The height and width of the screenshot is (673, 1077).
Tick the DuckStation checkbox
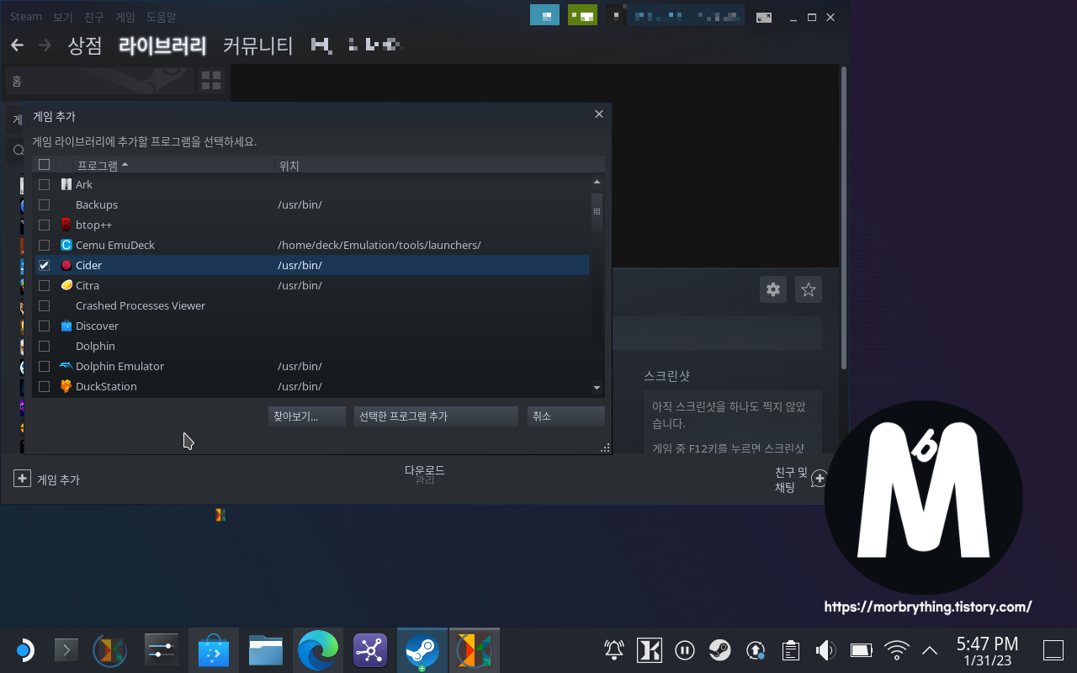click(x=45, y=386)
